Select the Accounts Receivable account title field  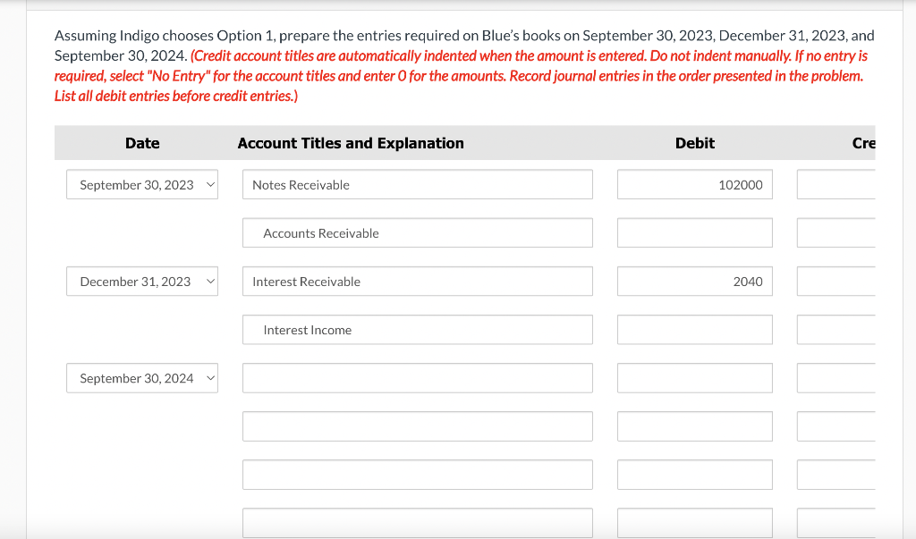coord(417,232)
